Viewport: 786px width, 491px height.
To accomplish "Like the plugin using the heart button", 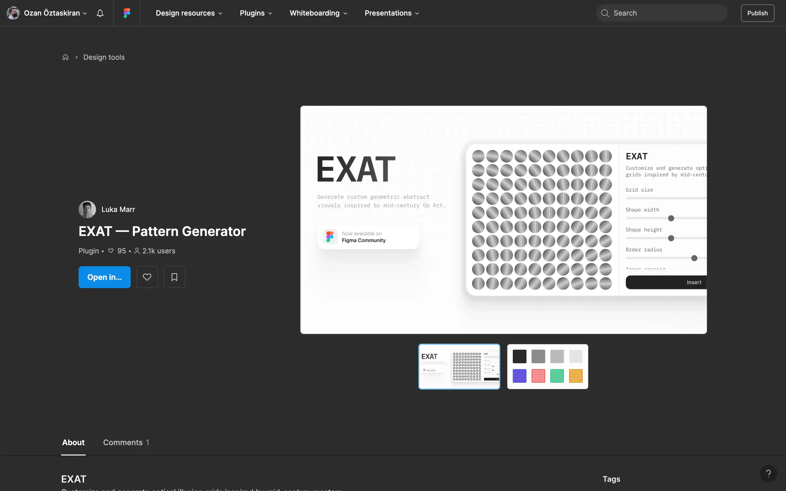I will [x=147, y=277].
